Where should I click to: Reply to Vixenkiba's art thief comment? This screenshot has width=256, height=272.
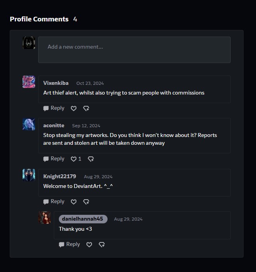point(54,108)
